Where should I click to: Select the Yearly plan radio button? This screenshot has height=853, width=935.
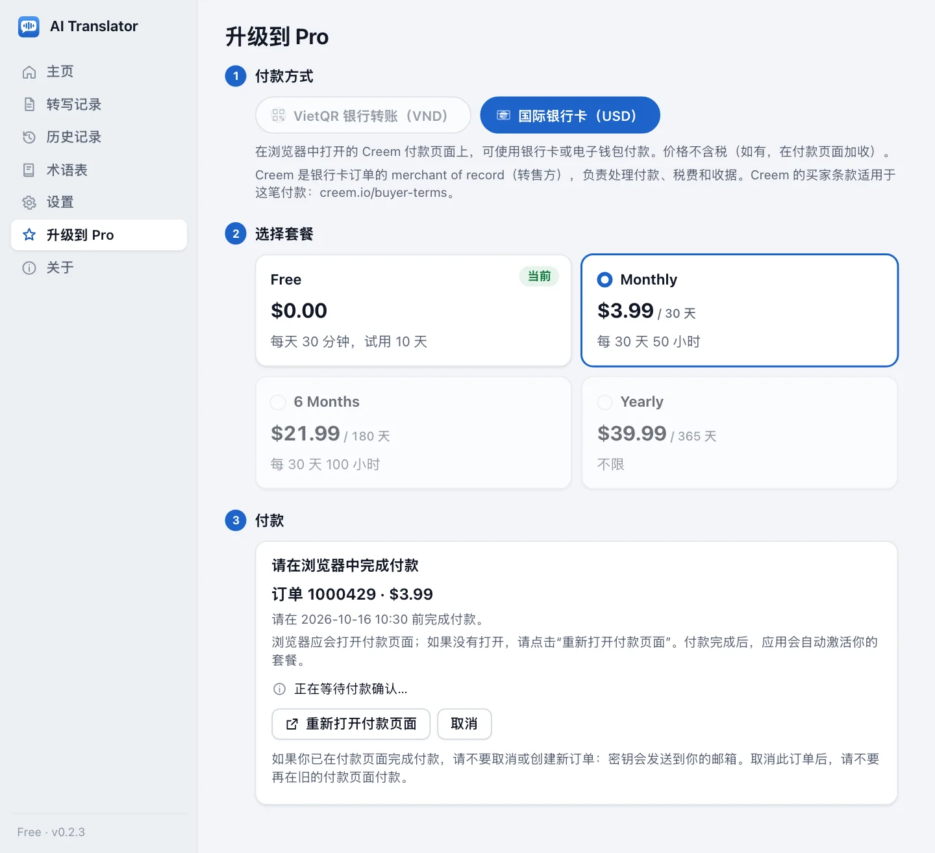(605, 402)
